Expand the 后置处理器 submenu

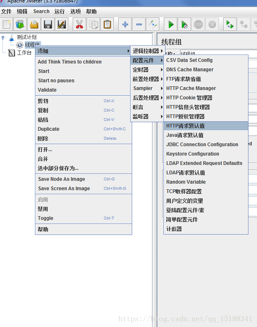click(148, 98)
